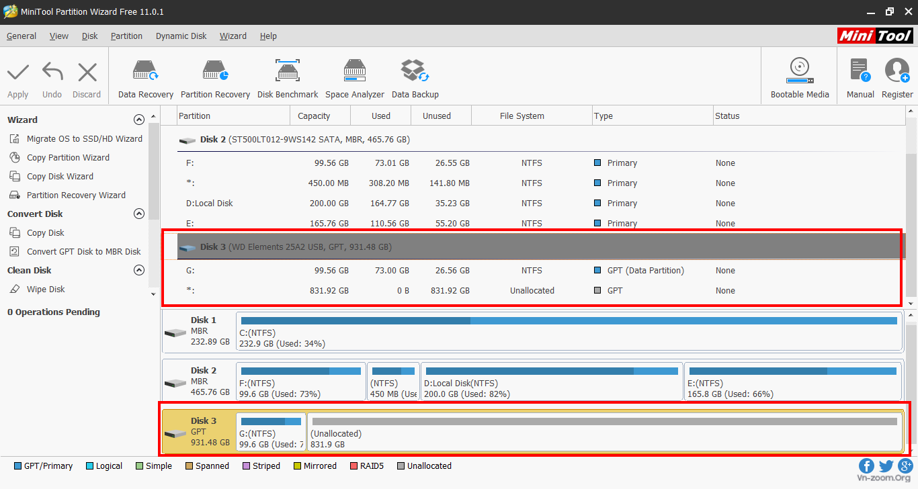Select G:(NTFS) block in disk map
This screenshot has height=489, width=918.
pos(272,431)
